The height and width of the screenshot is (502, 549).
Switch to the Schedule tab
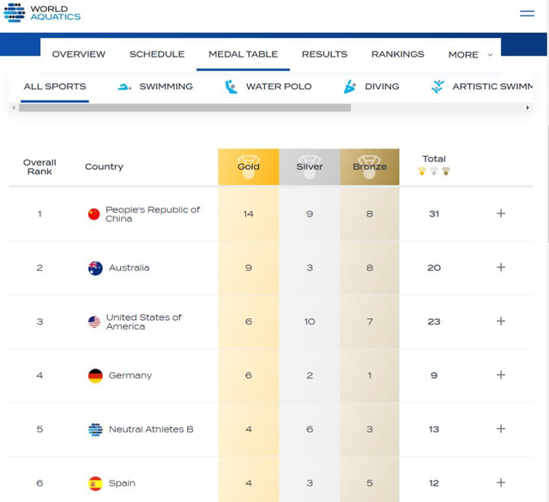click(157, 54)
